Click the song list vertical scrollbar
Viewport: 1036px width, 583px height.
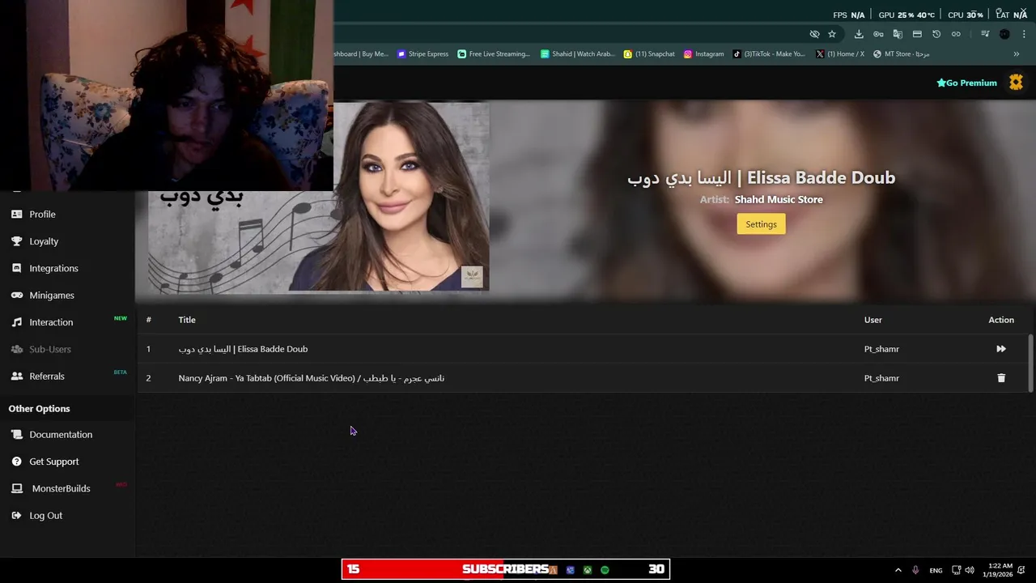pos(1030,363)
